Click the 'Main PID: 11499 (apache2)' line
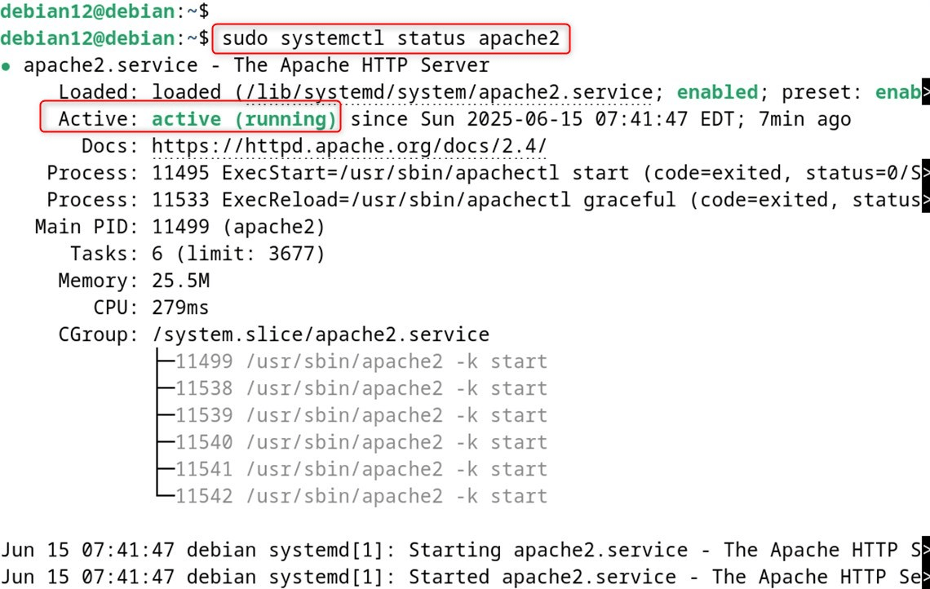The height and width of the screenshot is (589, 930). (x=179, y=227)
